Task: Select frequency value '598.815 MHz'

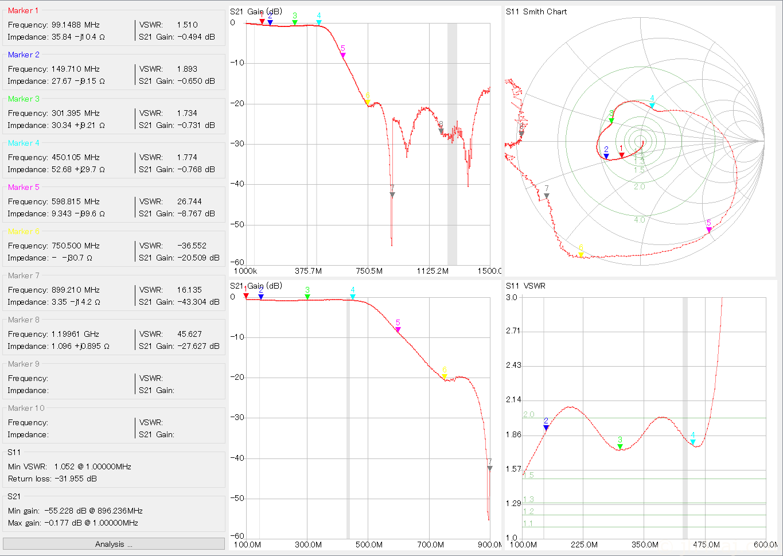Action: tap(76, 201)
